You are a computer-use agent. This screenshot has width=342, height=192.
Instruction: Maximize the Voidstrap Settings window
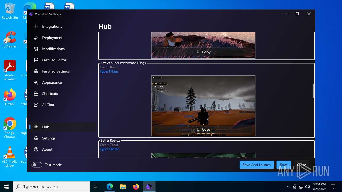click(x=297, y=14)
